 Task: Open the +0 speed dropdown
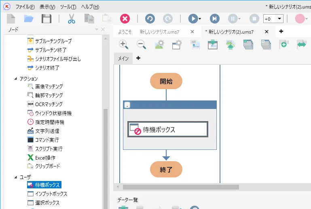[x=279, y=19]
